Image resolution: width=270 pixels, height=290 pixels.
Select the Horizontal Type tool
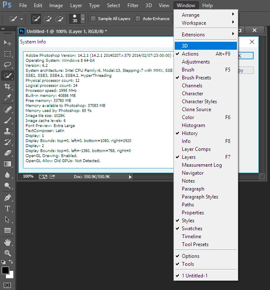[x=8, y=209]
